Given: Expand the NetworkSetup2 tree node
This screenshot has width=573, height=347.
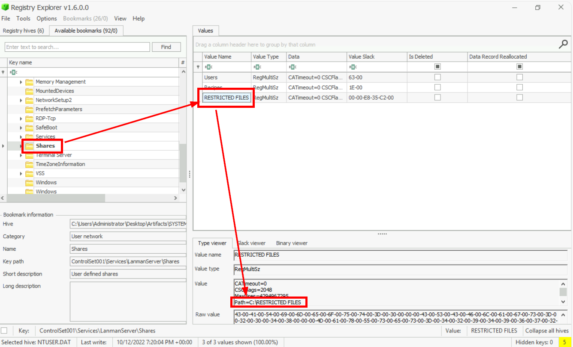Looking at the screenshot, I should click(x=21, y=100).
